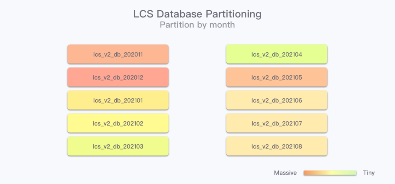Select the lcs_v2_db_202102 yellow box
Screen dimensions: 395x184
pyautogui.click(x=118, y=123)
